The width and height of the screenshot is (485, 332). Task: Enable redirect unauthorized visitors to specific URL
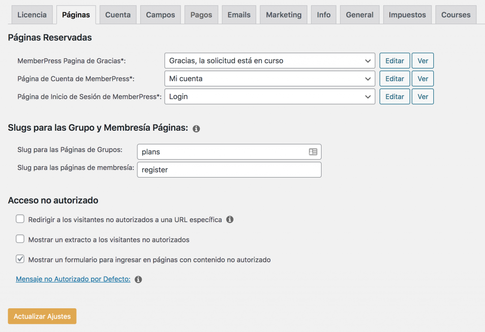click(x=20, y=219)
